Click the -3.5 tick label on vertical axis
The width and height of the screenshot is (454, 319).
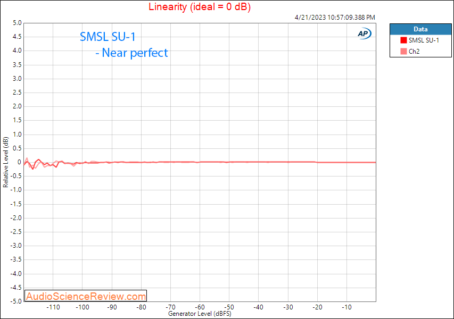click(x=16, y=259)
